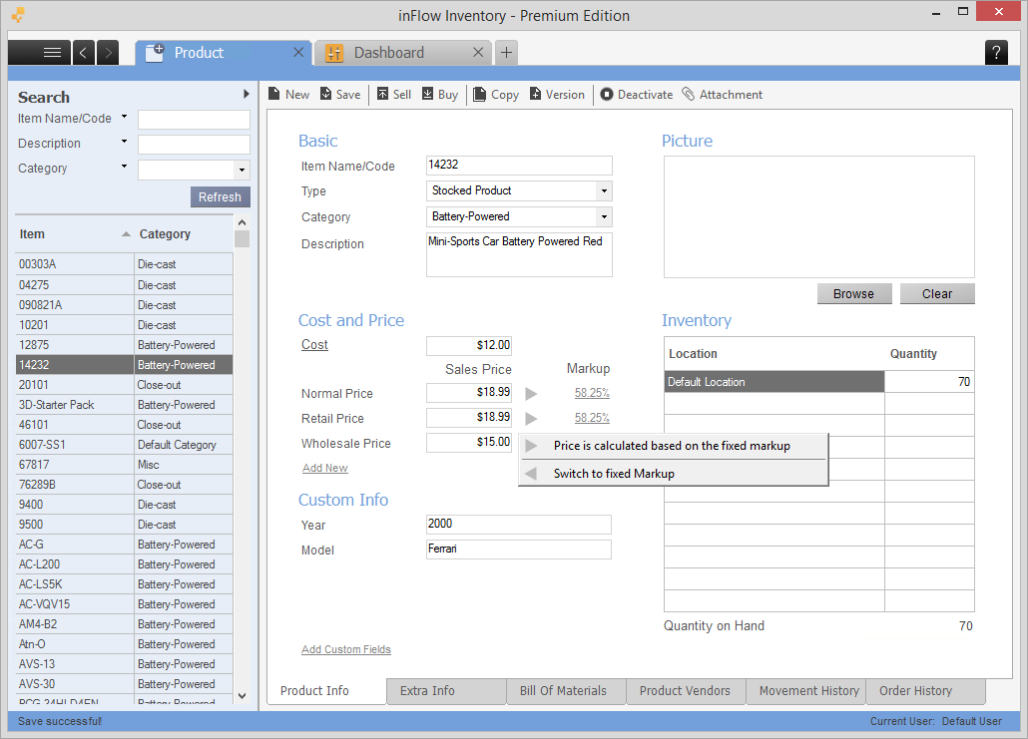This screenshot has height=739, width=1028.
Task: Click the Retail Price 58.25% markup link
Action: [592, 418]
